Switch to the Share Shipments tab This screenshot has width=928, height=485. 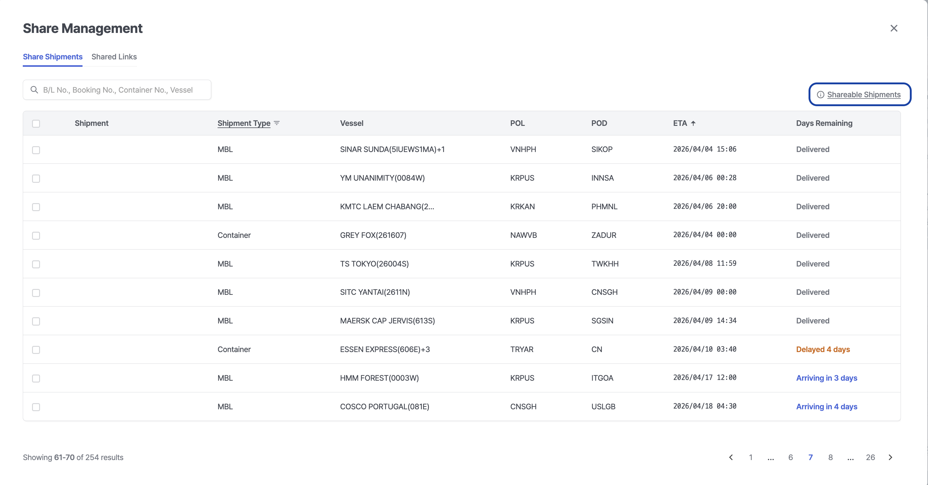(53, 57)
